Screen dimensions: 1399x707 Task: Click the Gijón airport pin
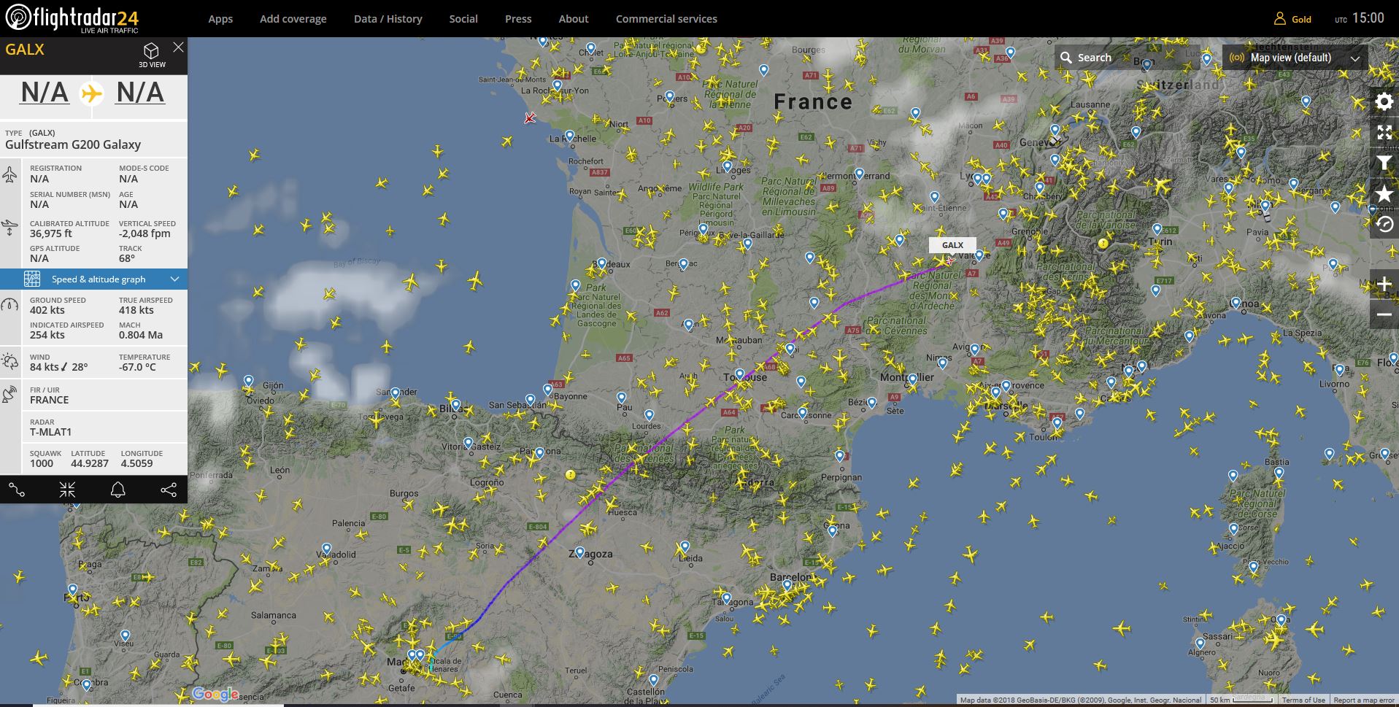click(249, 381)
